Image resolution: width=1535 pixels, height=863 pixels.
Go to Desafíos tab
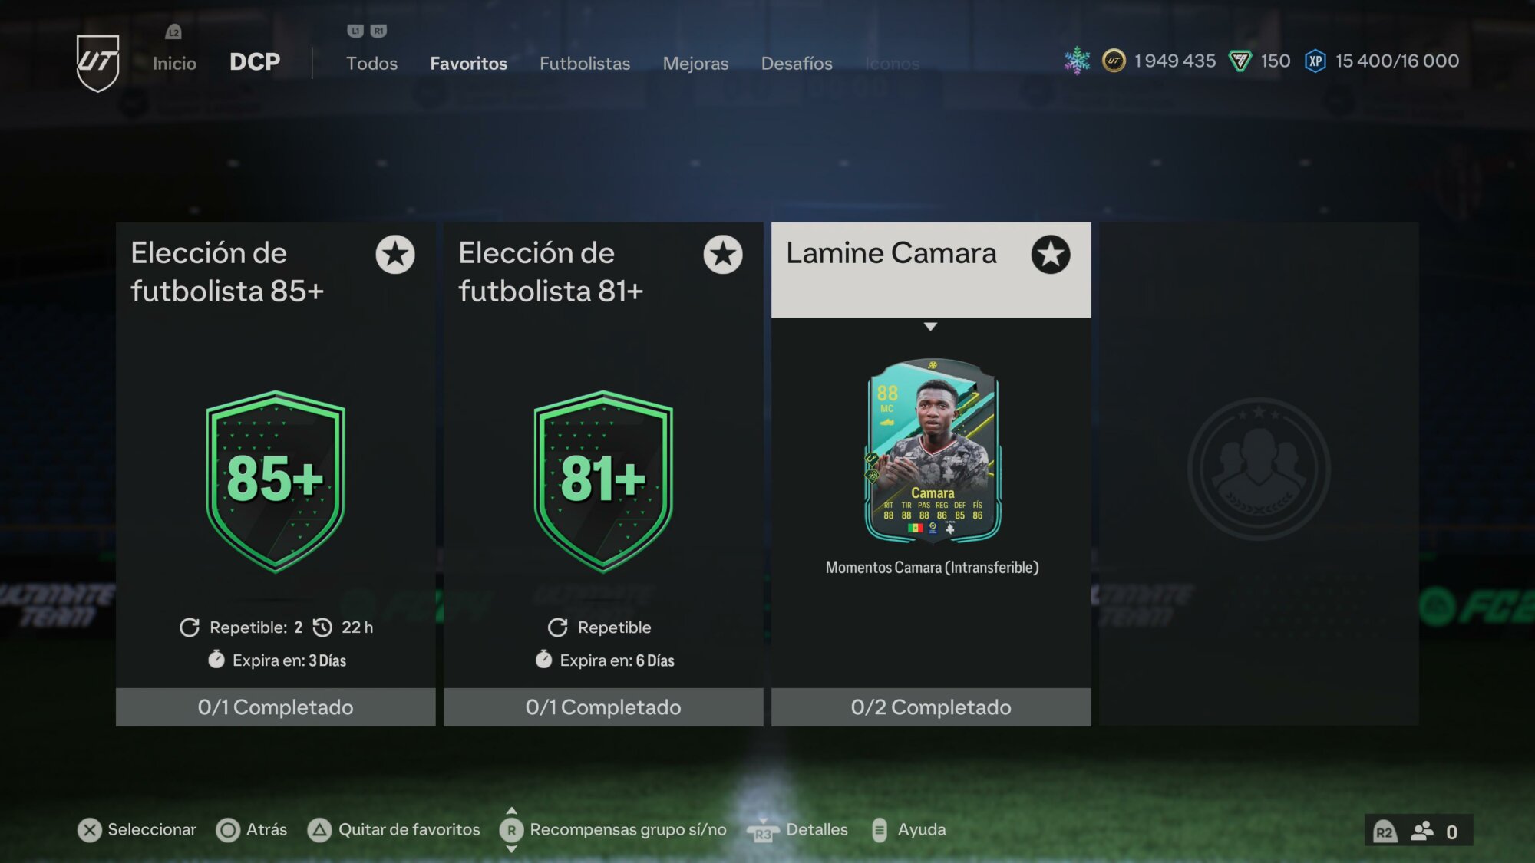(797, 64)
